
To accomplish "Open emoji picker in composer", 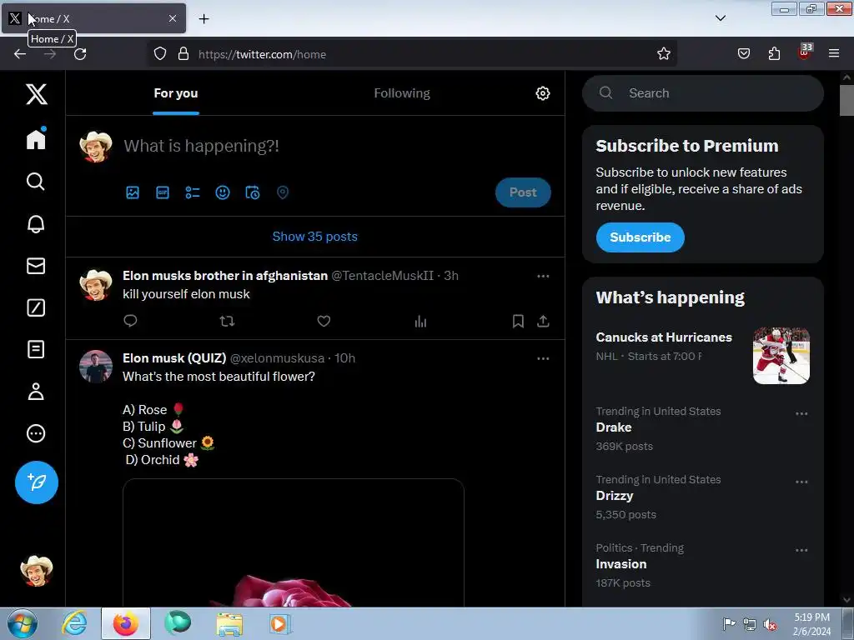I will point(222,192).
